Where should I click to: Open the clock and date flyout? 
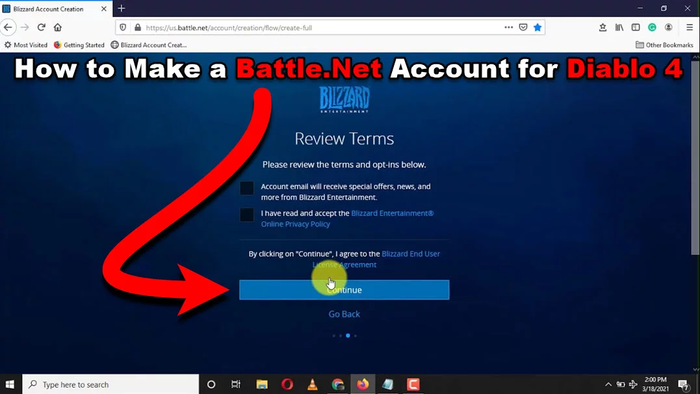coord(655,384)
